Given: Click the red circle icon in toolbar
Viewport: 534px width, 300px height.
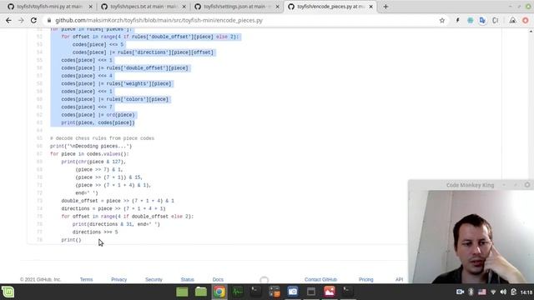Looking at the screenshot, I should click(526, 20).
